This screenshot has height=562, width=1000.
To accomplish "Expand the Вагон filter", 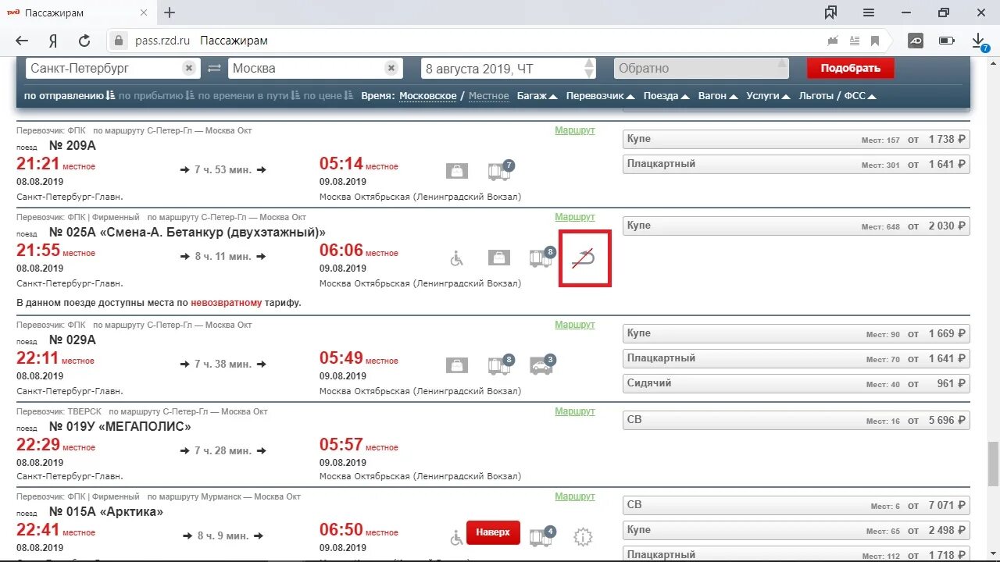I will pyautogui.click(x=717, y=96).
